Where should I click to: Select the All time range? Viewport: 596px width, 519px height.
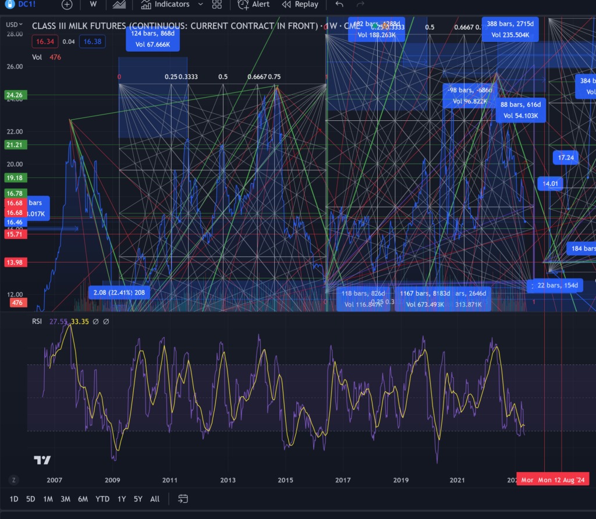(155, 499)
